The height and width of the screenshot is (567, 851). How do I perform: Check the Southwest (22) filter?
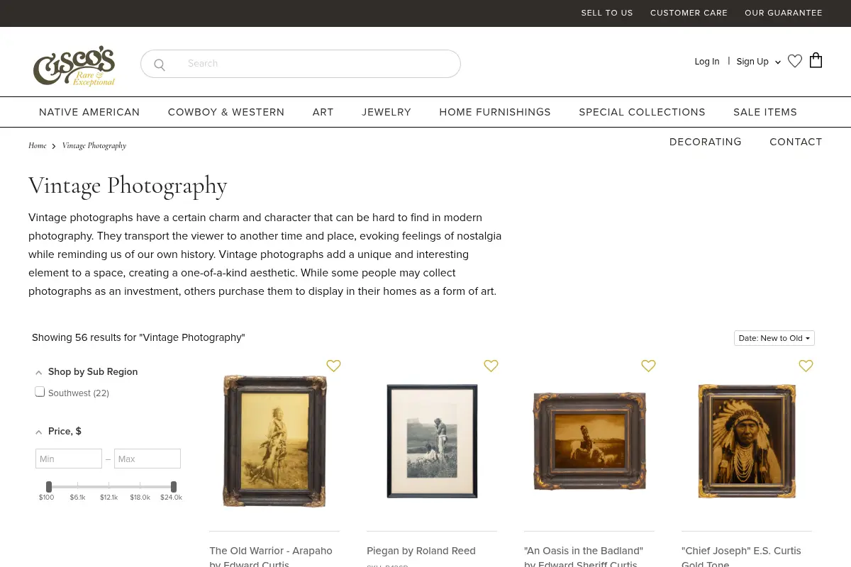[x=40, y=392]
